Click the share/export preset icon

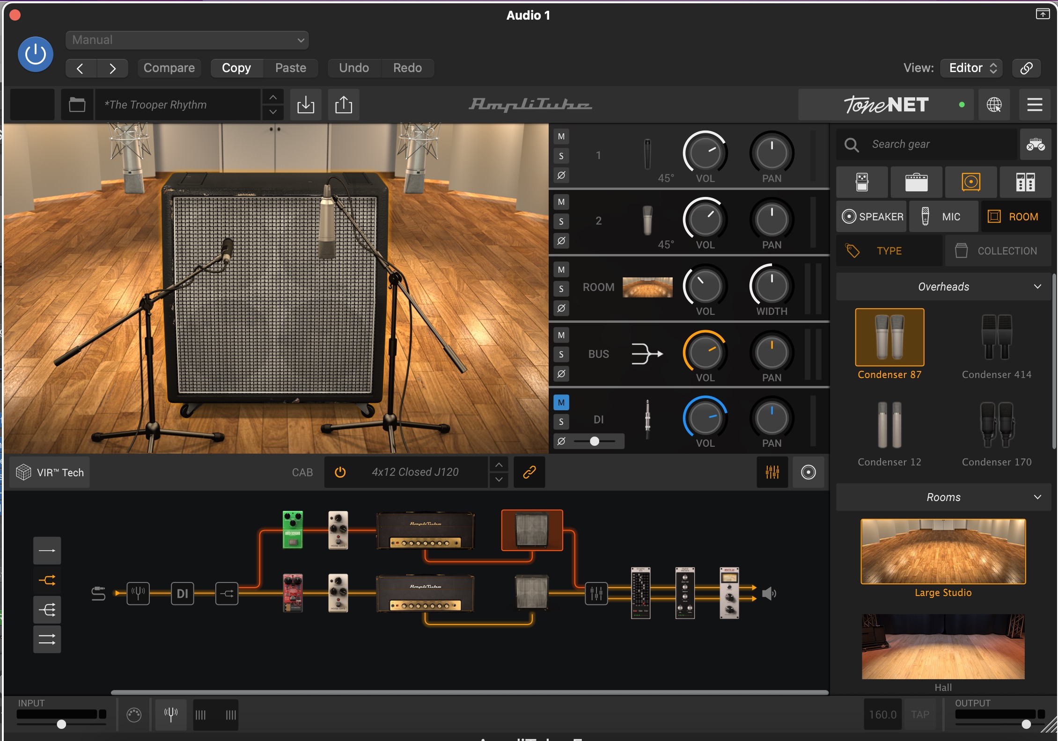(344, 105)
